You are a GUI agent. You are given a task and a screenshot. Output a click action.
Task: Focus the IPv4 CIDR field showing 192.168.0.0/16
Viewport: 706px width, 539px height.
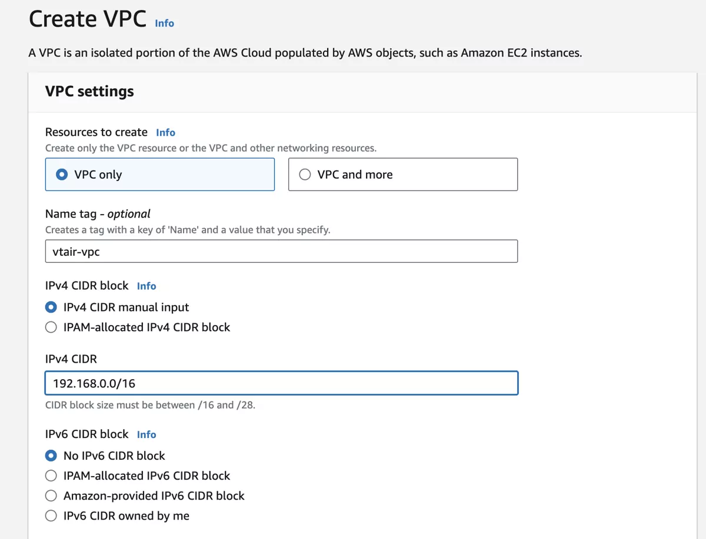click(281, 383)
